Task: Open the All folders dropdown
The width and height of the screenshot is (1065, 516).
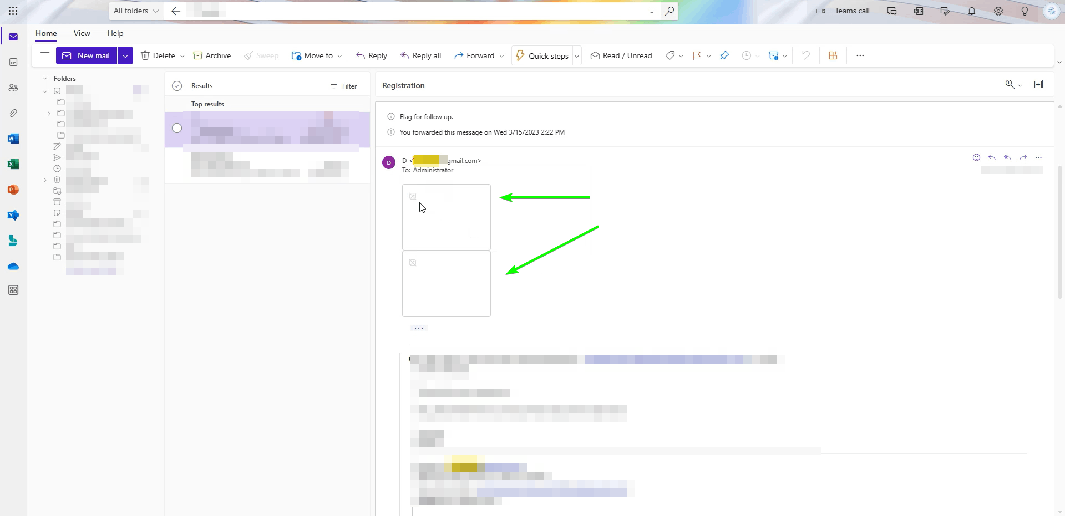Action: click(x=135, y=11)
